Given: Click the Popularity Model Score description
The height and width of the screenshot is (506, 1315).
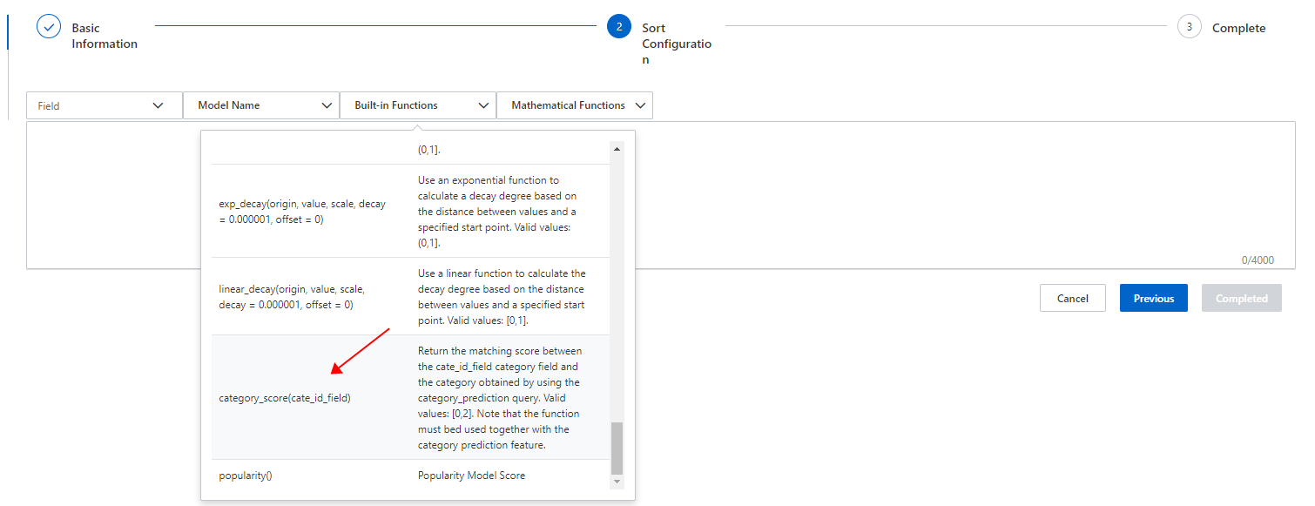Looking at the screenshot, I should (x=471, y=476).
